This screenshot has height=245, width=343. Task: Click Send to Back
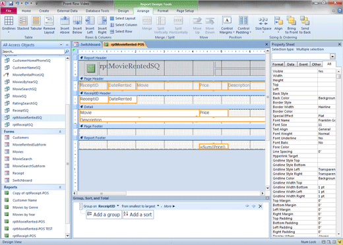305,25
